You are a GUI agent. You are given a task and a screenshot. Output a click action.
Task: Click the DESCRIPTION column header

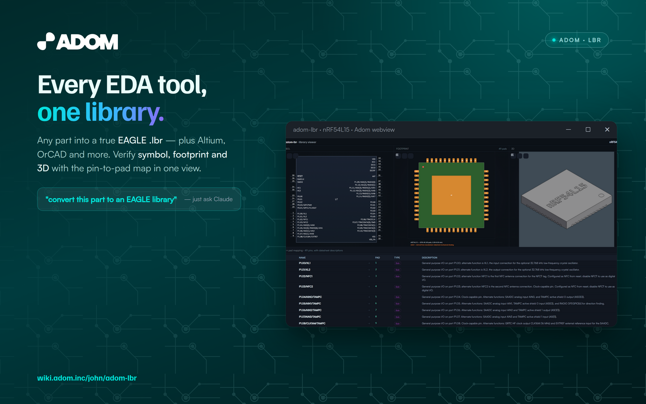(x=430, y=258)
